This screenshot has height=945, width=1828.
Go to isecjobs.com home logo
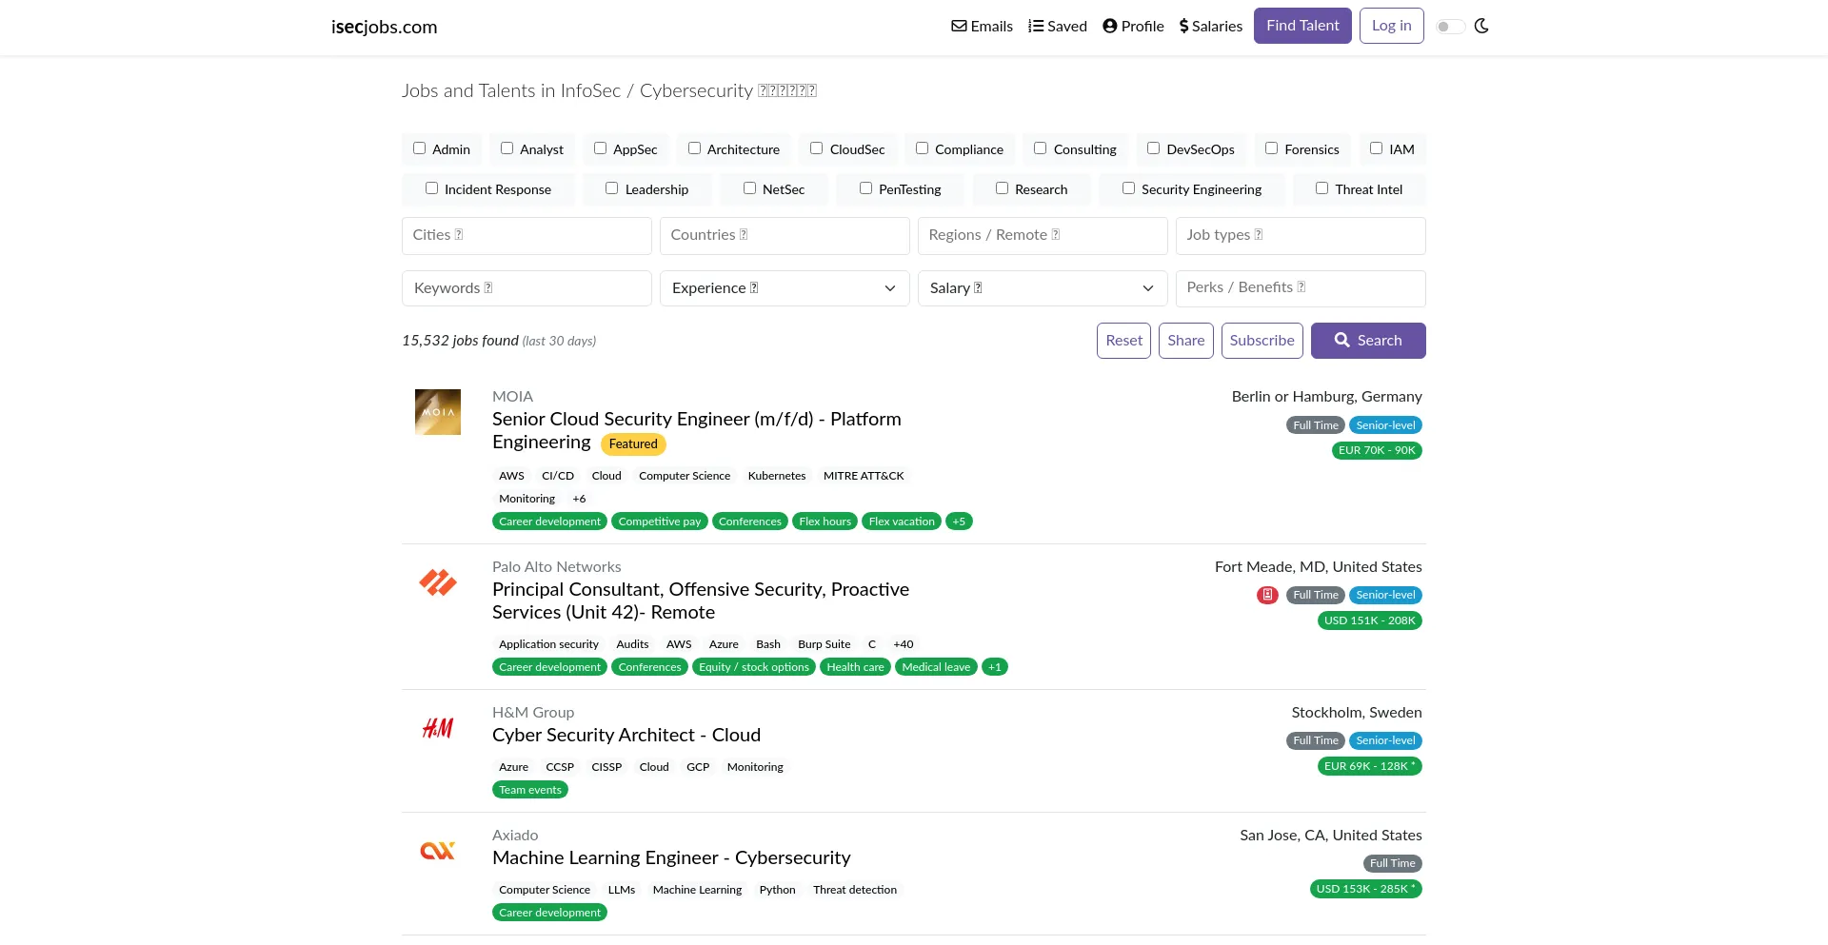[384, 27]
